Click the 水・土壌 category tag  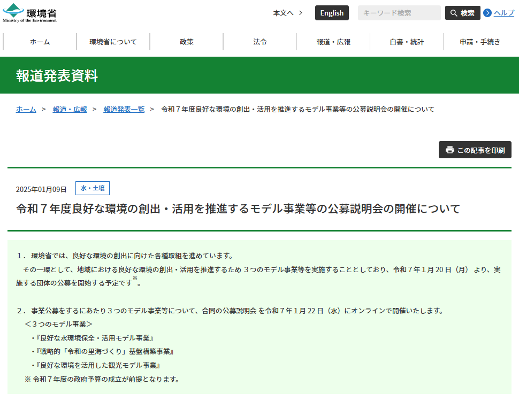[92, 188]
